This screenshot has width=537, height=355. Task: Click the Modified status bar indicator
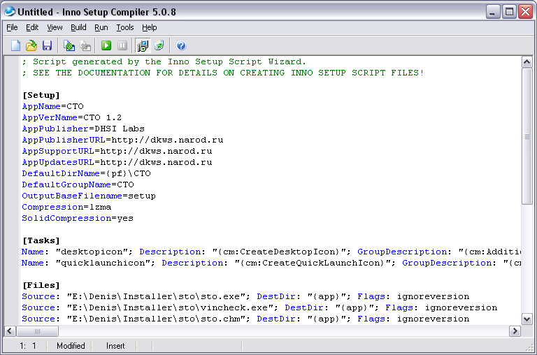click(x=71, y=346)
